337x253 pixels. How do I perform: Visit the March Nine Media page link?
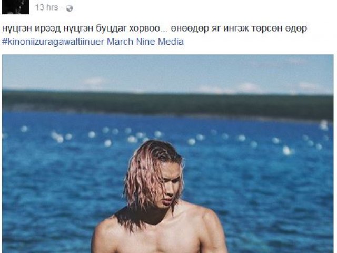(145, 42)
